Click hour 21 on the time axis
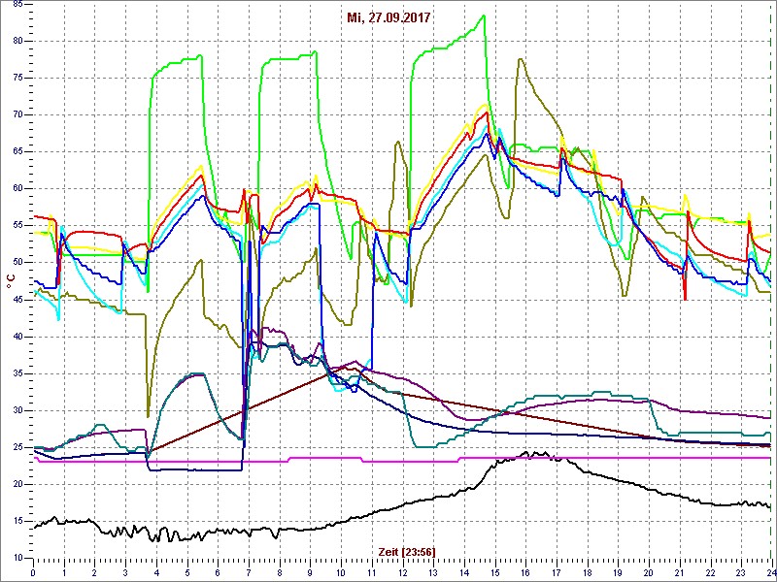Screen dimensions: 777x582 [x=679, y=570]
